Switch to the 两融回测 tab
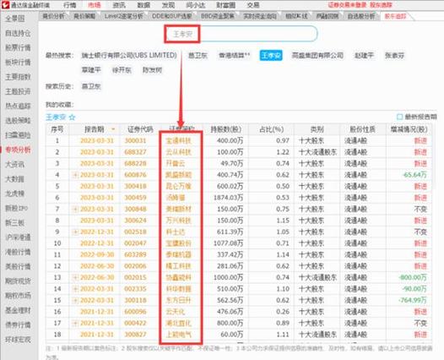 [x=328, y=16]
